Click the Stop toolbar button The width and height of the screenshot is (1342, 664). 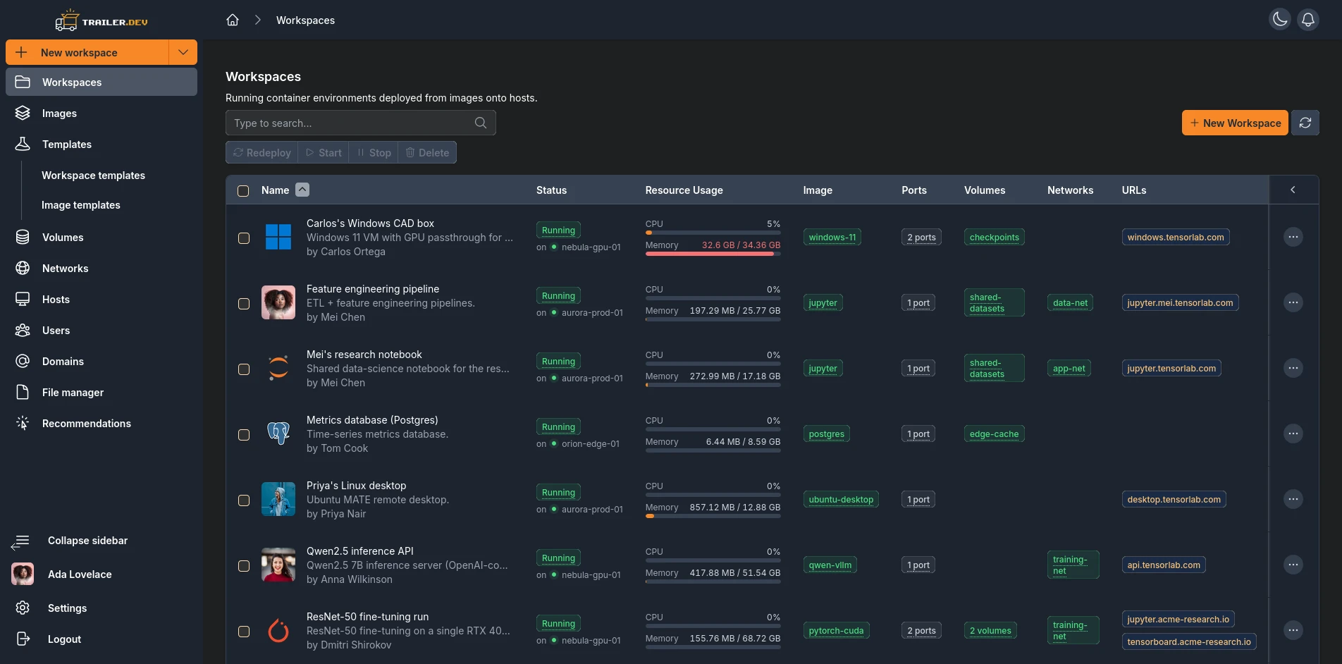pos(374,152)
